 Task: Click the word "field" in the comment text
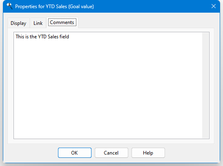tap(64, 37)
